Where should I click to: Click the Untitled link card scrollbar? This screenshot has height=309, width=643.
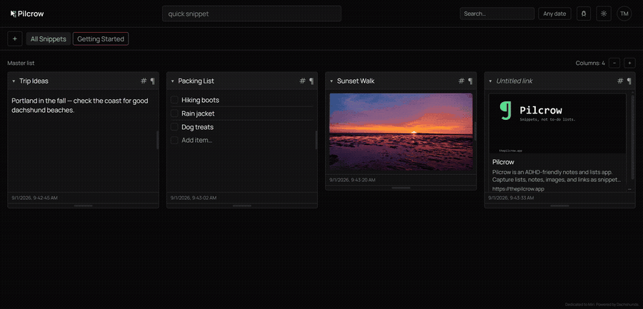[633, 136]
